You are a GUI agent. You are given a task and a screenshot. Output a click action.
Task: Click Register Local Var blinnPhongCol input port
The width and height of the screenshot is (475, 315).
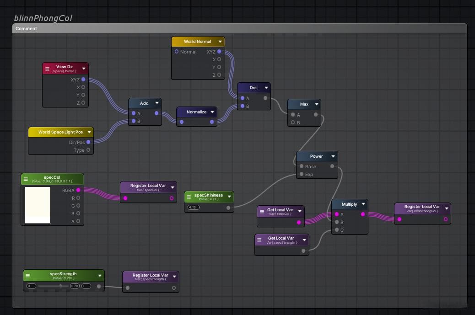[399, 219]
